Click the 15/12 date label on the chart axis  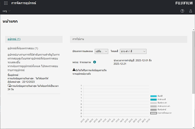coord(113,121)
